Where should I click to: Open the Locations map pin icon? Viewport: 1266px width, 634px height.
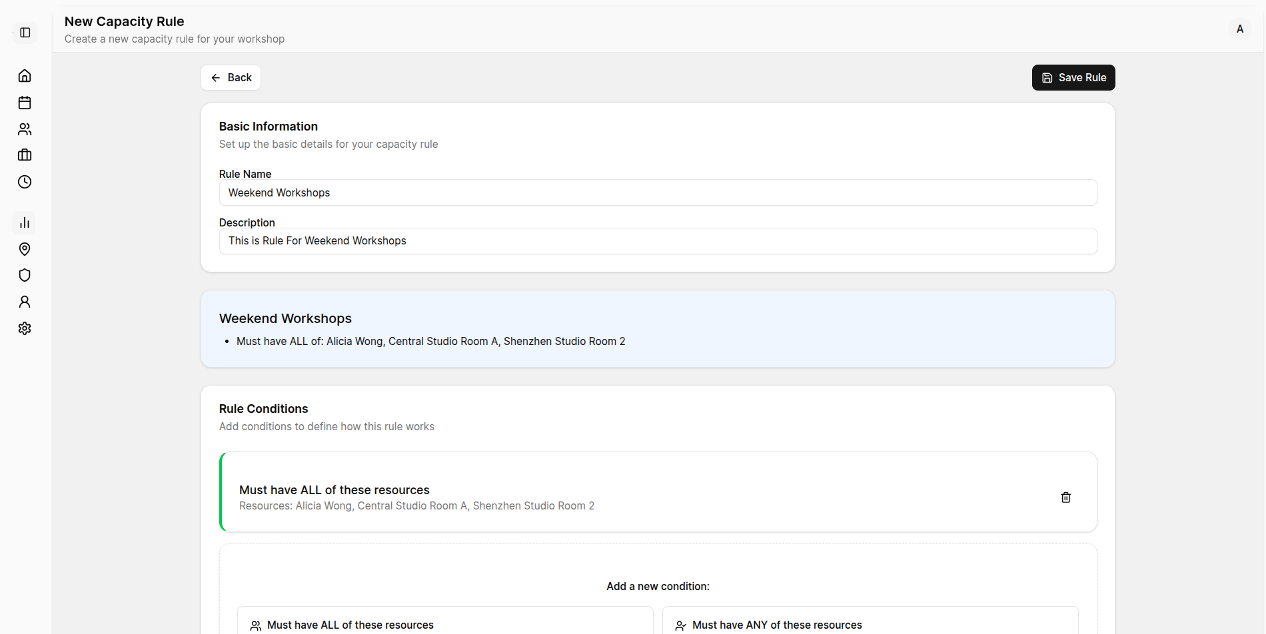[25, 249]
